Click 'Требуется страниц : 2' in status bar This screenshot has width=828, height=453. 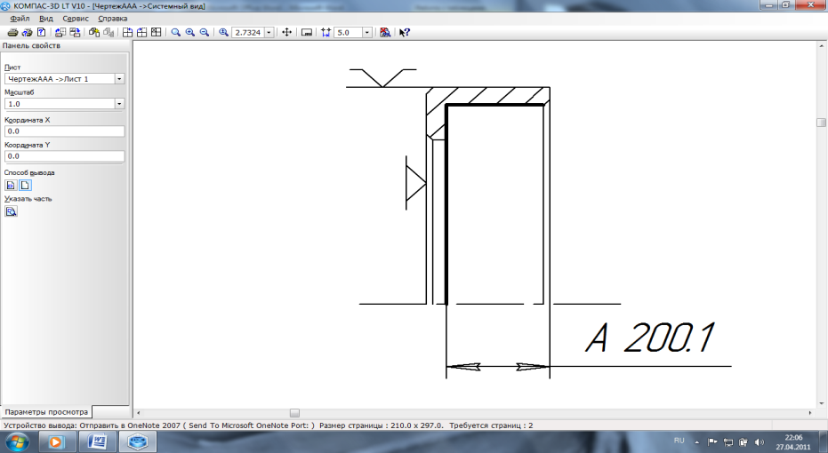pyautogui.click(x=491, y=425)
